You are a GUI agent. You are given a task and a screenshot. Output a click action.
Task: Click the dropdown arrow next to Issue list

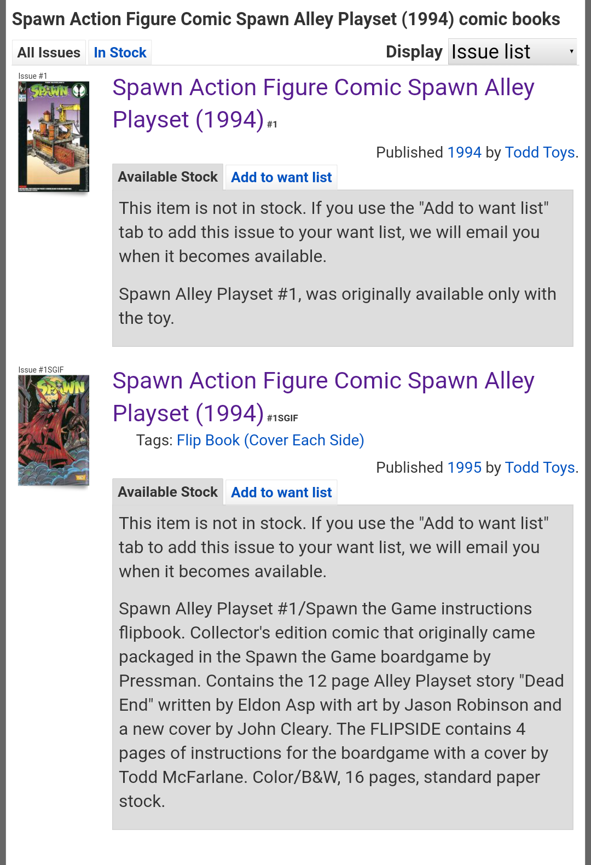coord(571,51)
